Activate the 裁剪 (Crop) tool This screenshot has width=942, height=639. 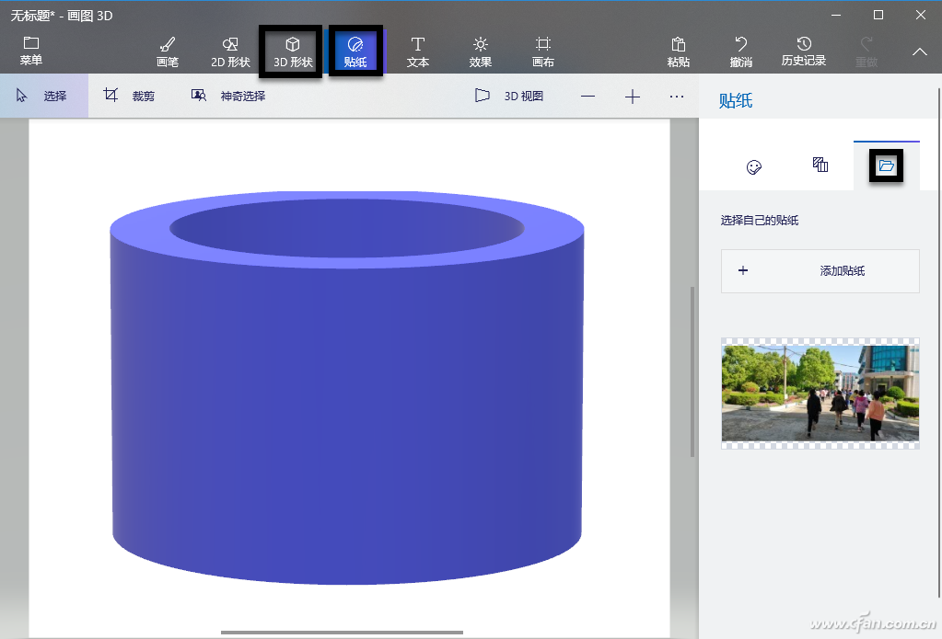[134, 95]
